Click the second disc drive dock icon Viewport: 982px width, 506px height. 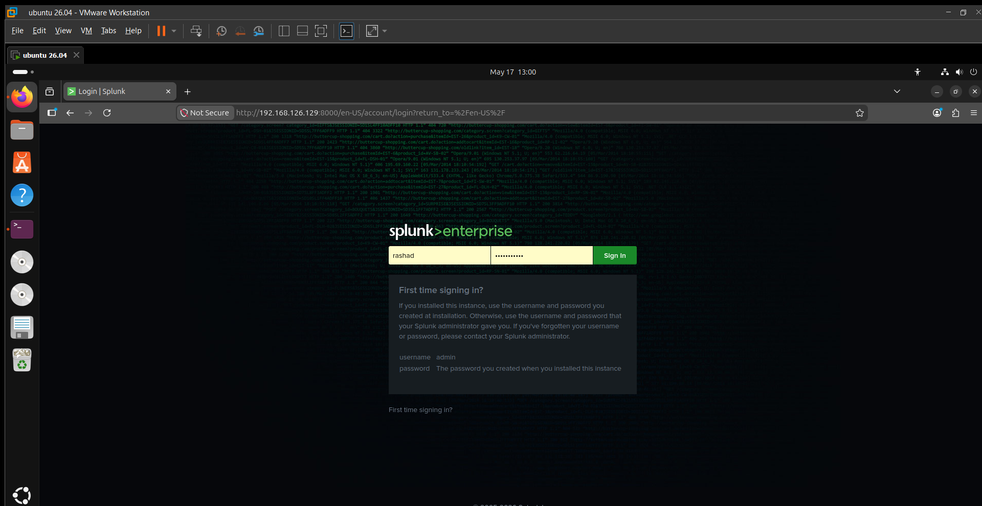click(22, 295)
